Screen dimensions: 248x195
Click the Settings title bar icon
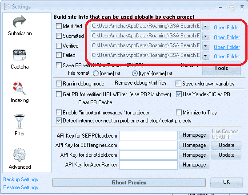pos(7,7)
